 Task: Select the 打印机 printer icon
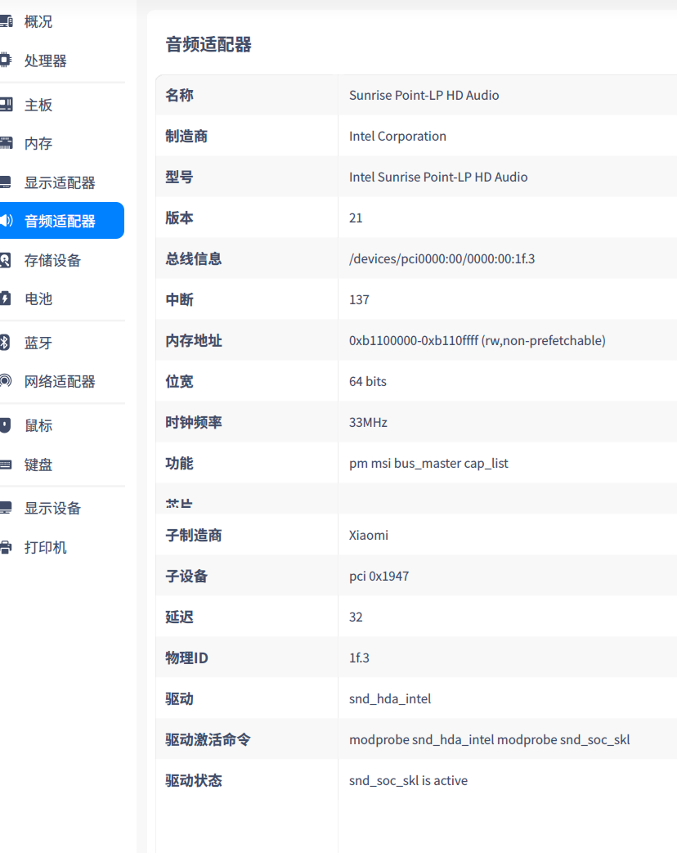[x=6, y=547]
